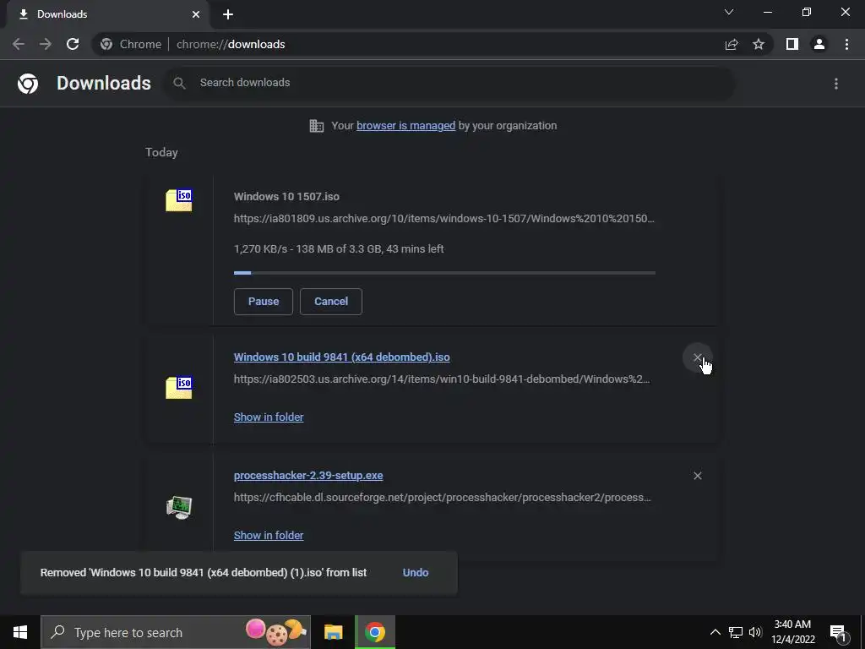Open the 'browser is managed' link
Viewport: 865px width, 649px height.
406,126
